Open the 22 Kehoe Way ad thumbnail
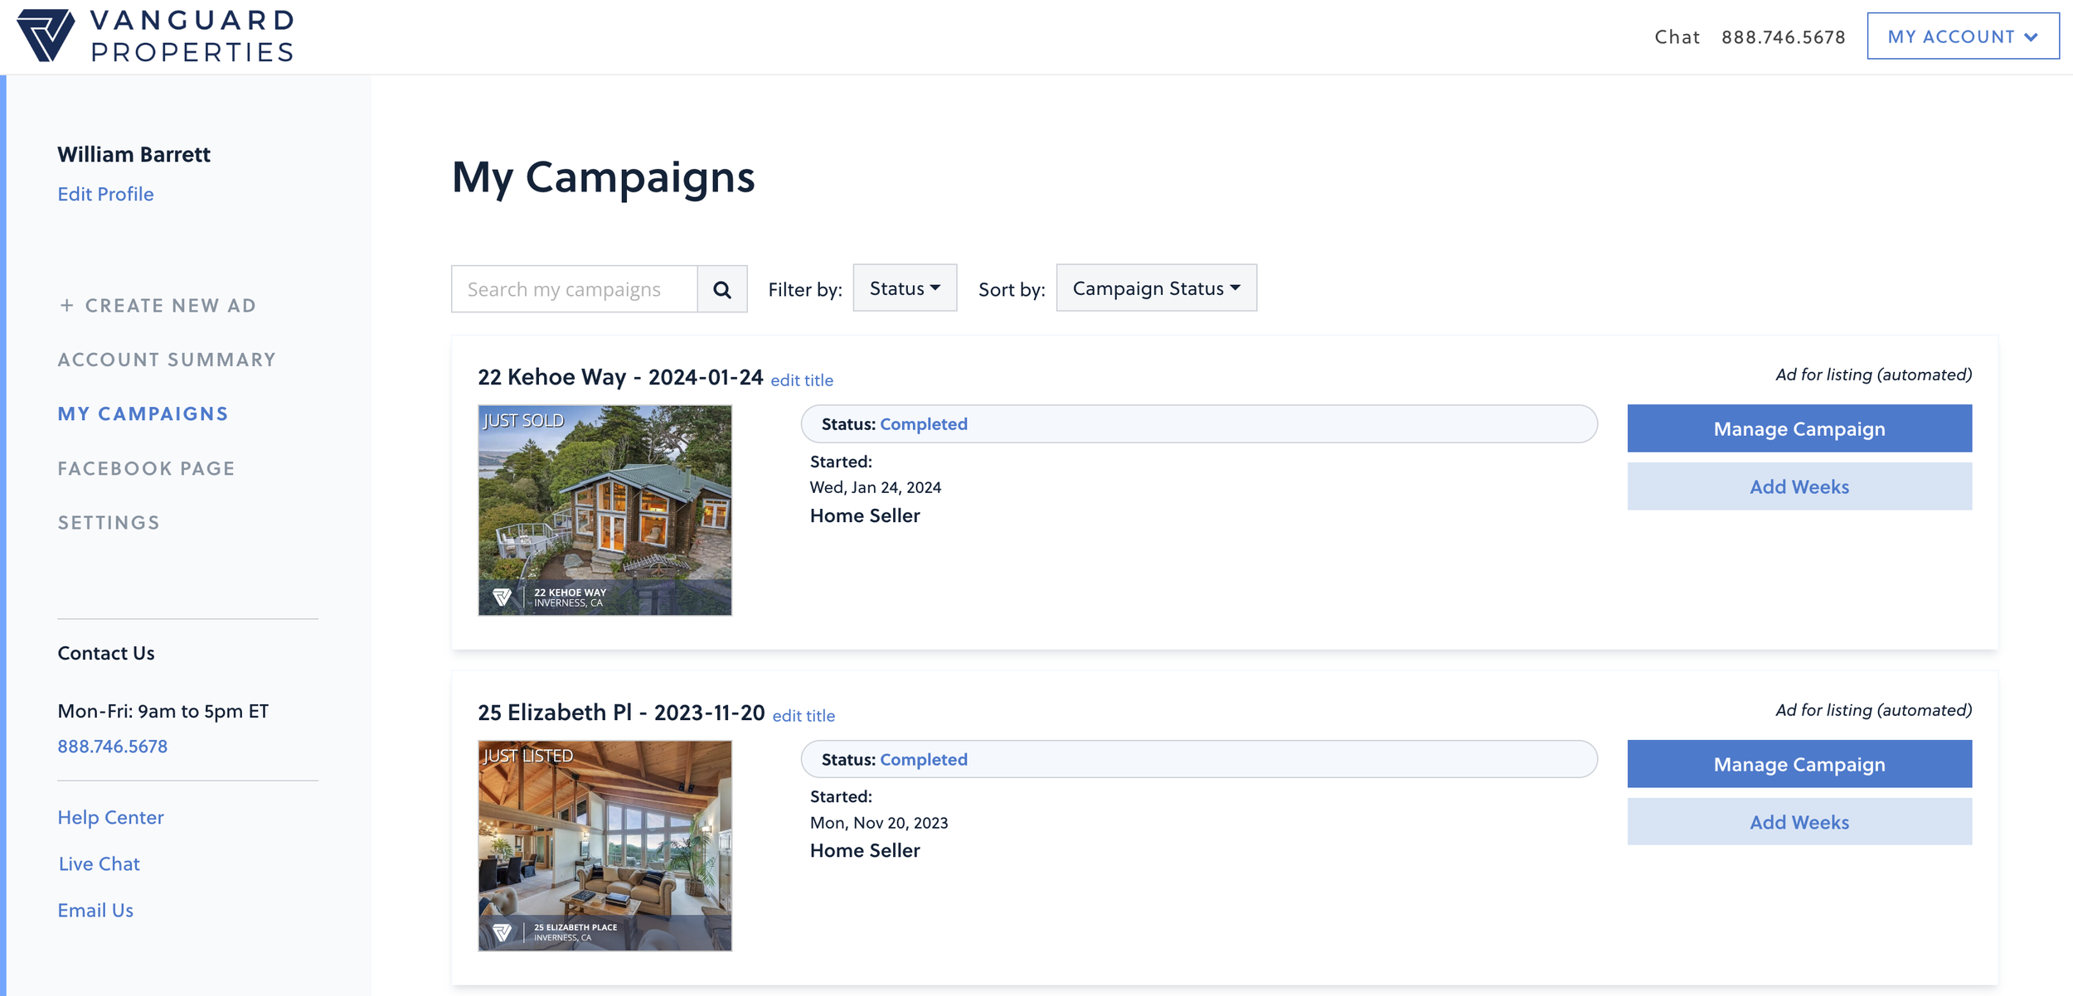The height and width of the screenshot is (996, 2073). tap(604, 510)
